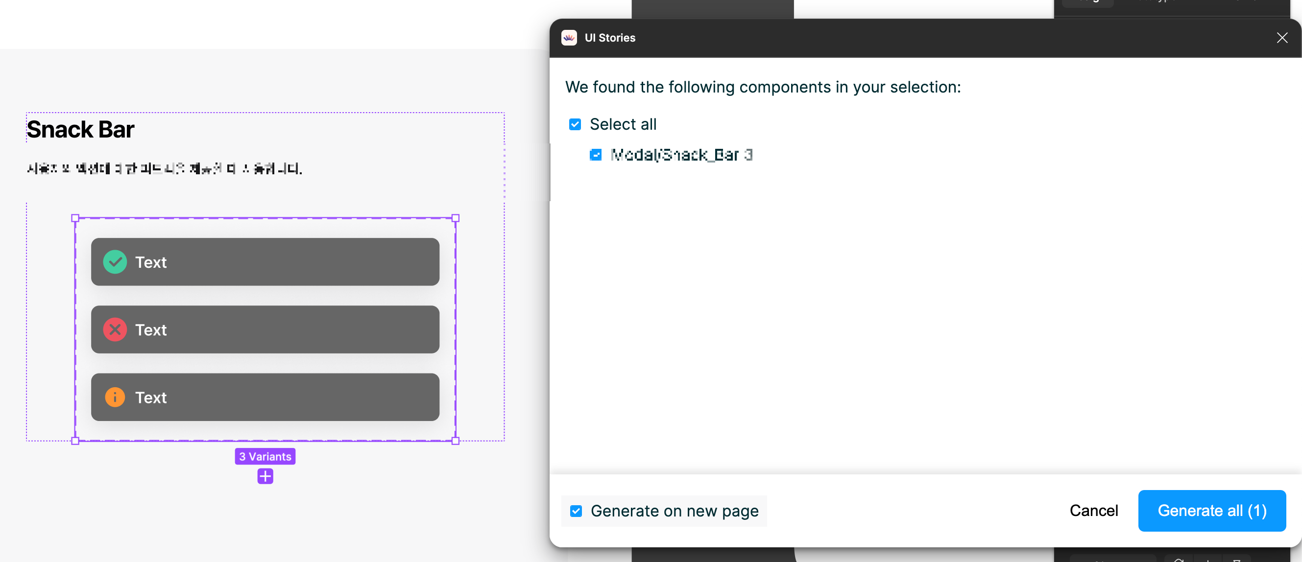Viewport: 1302px width, 562px height.
Task: Click the UI Stories plugin logo icon
Action: click(569, 38)
